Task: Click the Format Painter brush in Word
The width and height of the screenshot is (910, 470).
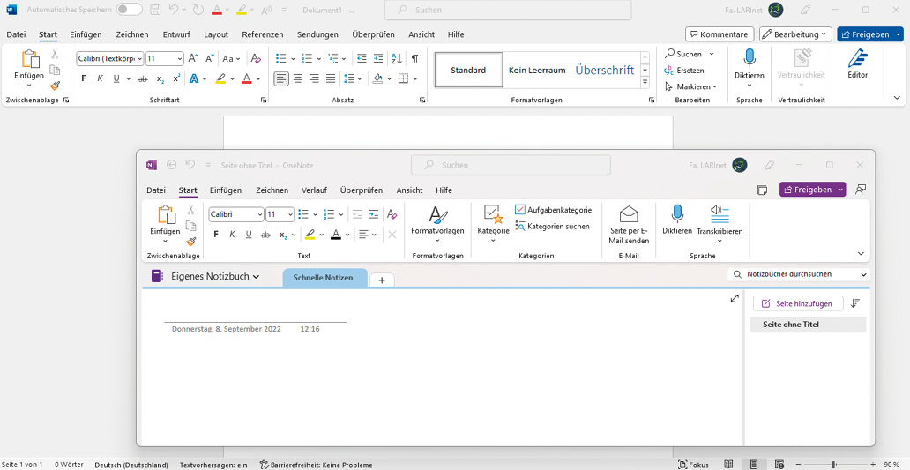Action: point(56,86)
